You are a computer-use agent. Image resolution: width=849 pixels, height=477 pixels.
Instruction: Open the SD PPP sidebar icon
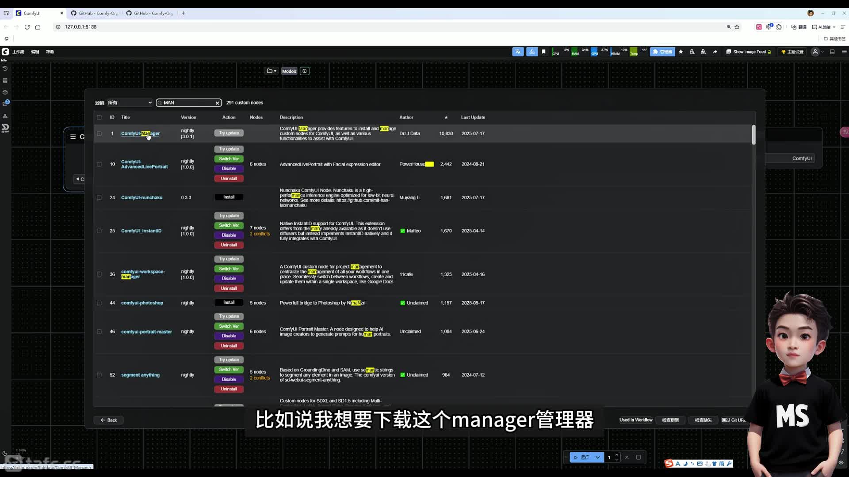(x=5, y=128)
